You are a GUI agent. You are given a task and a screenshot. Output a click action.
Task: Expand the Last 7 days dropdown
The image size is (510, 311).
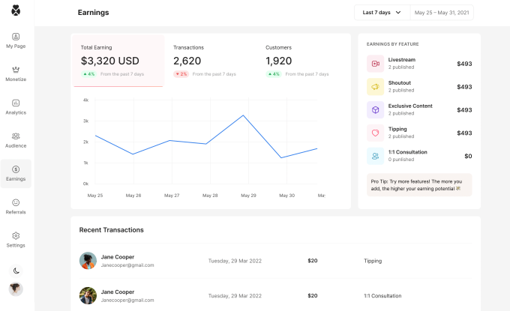pyautogui.click(x=382, y=13)
